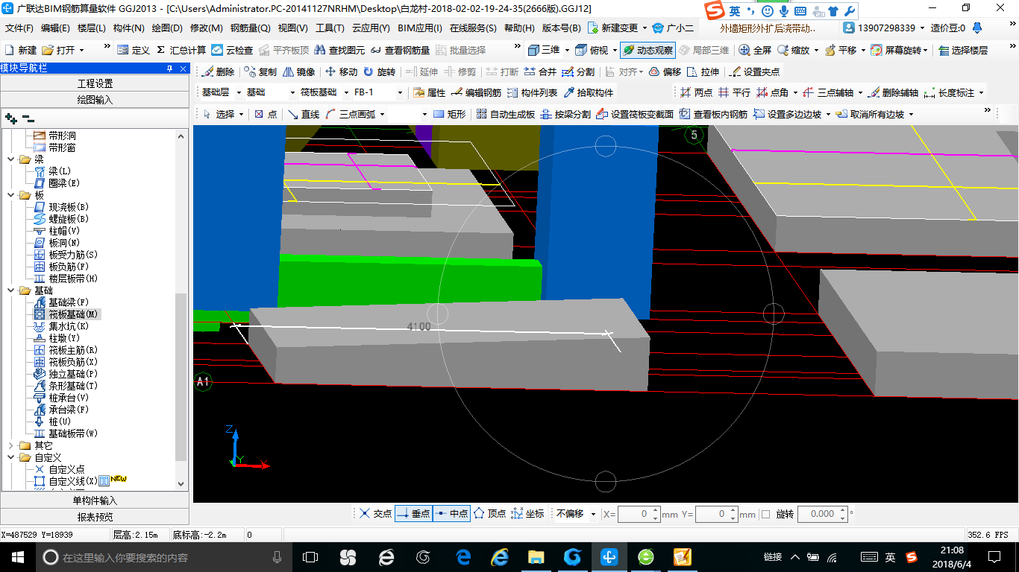
Task: Click 汇总计算 summary calculation
Action: (181, 50)
